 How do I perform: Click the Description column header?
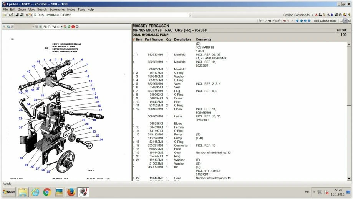[x=182, y=39]
